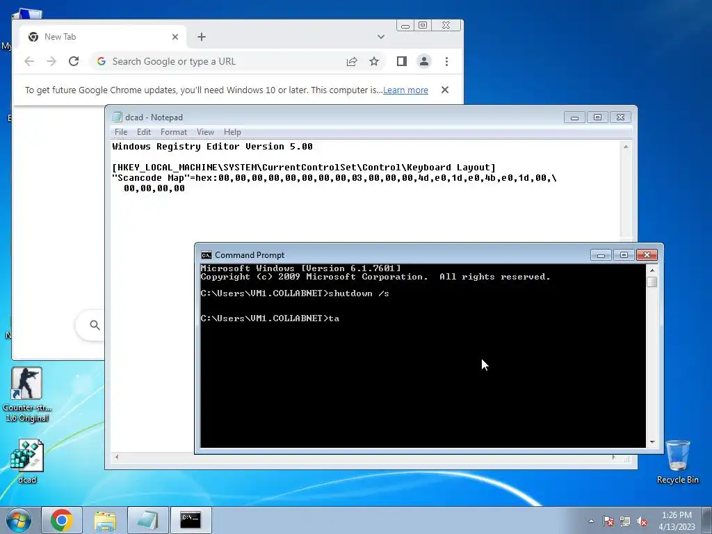
Task: Open Action Center flag icon
Action: click(608, 521)
